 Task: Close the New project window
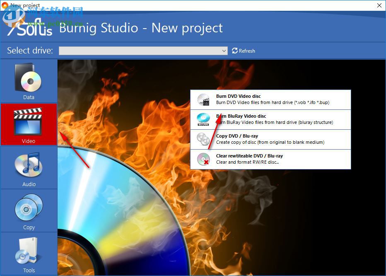coord(379,5)
